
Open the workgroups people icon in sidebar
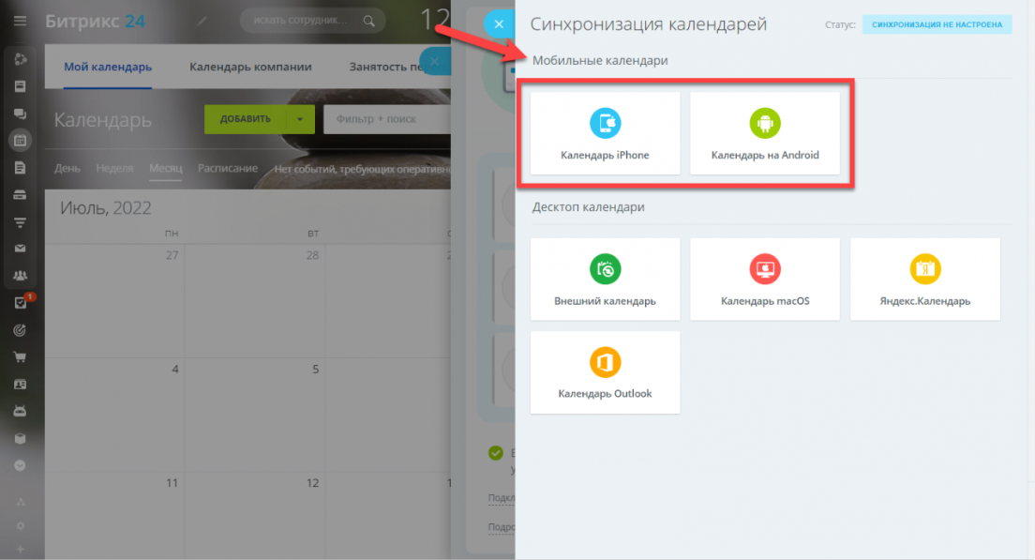click(21, 276)
